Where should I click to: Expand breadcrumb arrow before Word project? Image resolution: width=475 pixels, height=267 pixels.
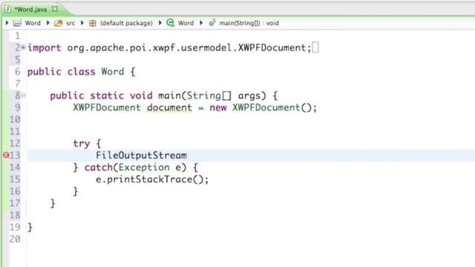7,23
